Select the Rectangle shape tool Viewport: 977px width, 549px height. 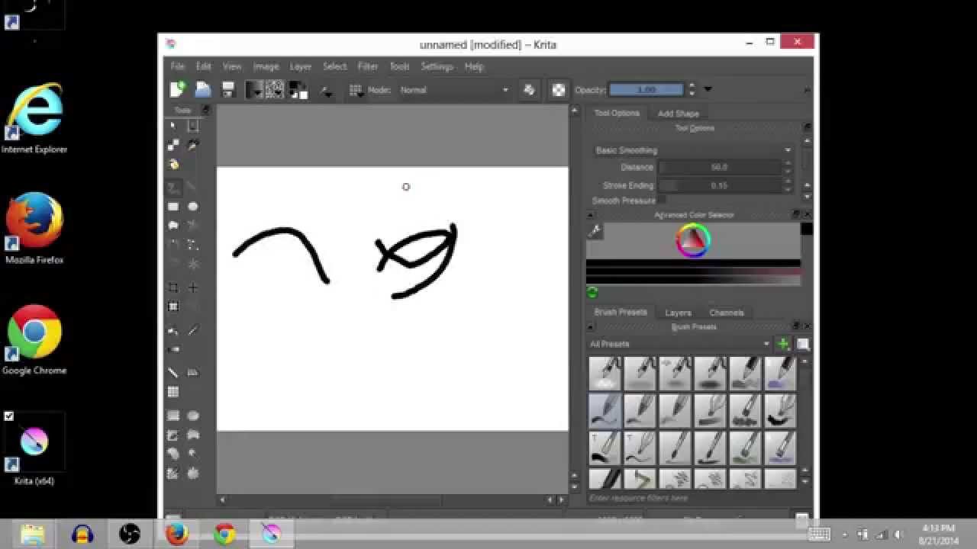click(173, 206)
